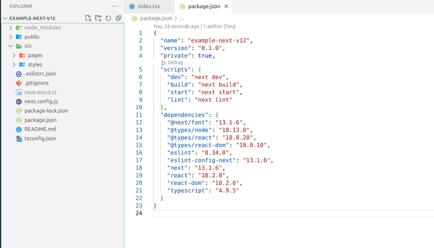Click the New Folder icon in Explorer
This screenshot has height=248, width=434.
pyautogui.click(x=98, y=18)
